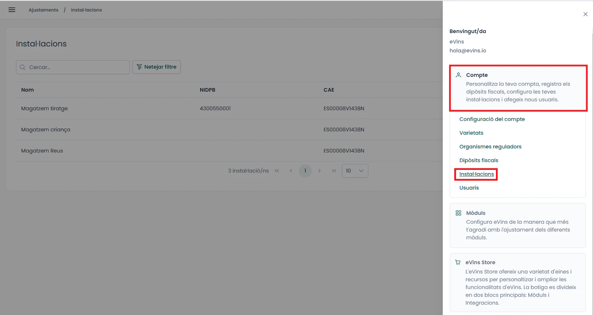This screenshot has height=315, width=593.
Task: Open Dipòsits fiscals link
Action: tap(478, 160)
